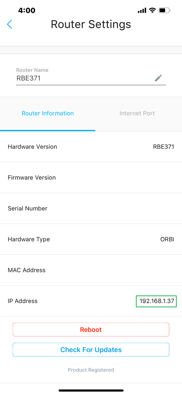
Task: Tap the back arrow icon
Action: pos(9,25)
